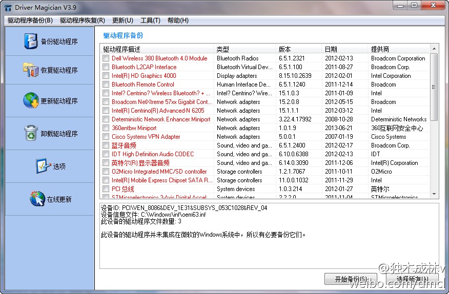Select the Intel? Centrino? Wireless Bluetooth row text
Viewport: 449px width, 294px height.
click(160, 93)
